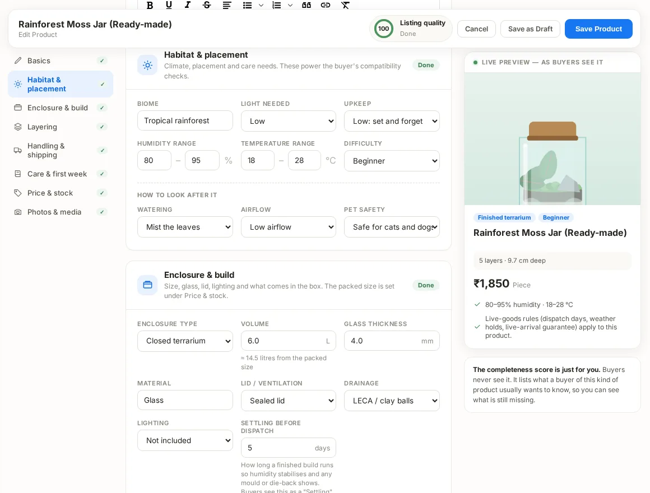Click the "₹1,850" price in the preview
The image size is (650, 493).
pos(491,284)
